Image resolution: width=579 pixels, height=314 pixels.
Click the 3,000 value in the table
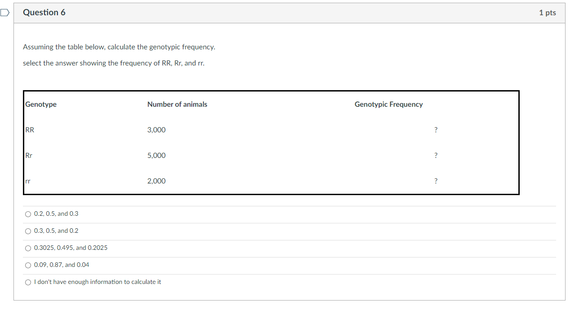156,130
